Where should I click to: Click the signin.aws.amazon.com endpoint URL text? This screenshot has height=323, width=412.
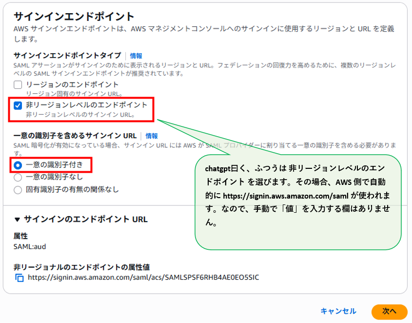[143, 277]
